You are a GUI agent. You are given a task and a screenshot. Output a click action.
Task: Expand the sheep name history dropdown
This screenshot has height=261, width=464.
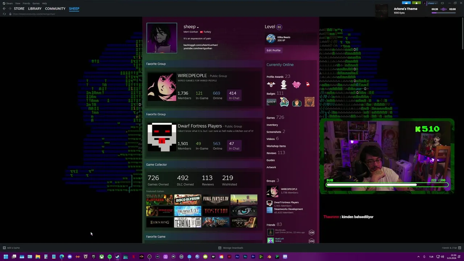(x=198, y=27)
